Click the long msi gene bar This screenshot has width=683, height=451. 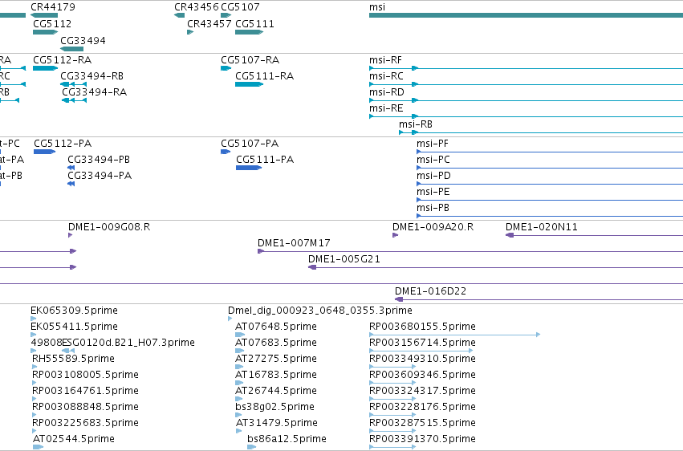tap(526, 15)
